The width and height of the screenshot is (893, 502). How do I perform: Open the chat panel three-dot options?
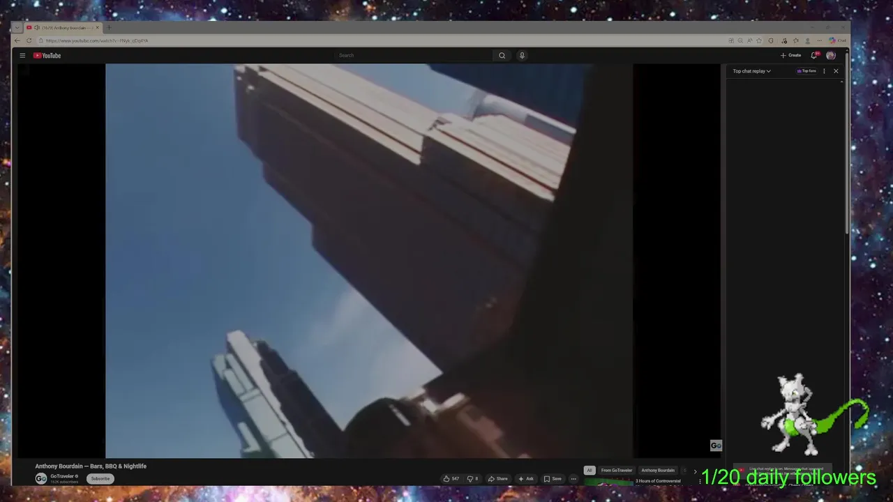[824, 71]
